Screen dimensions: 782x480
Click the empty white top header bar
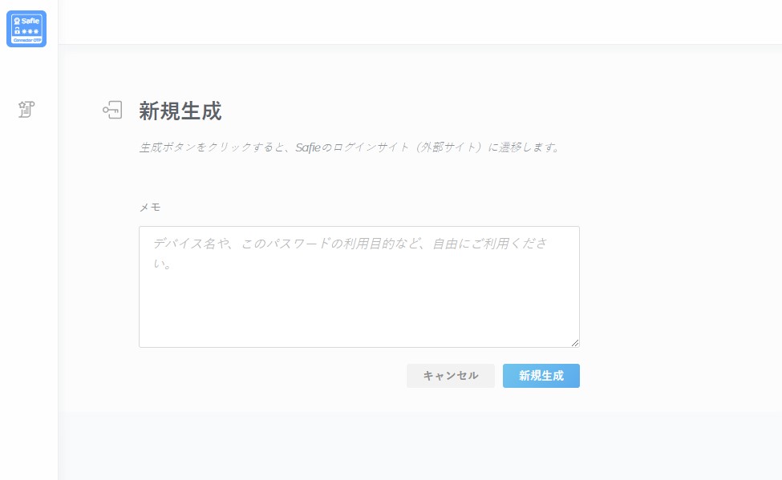417,22
